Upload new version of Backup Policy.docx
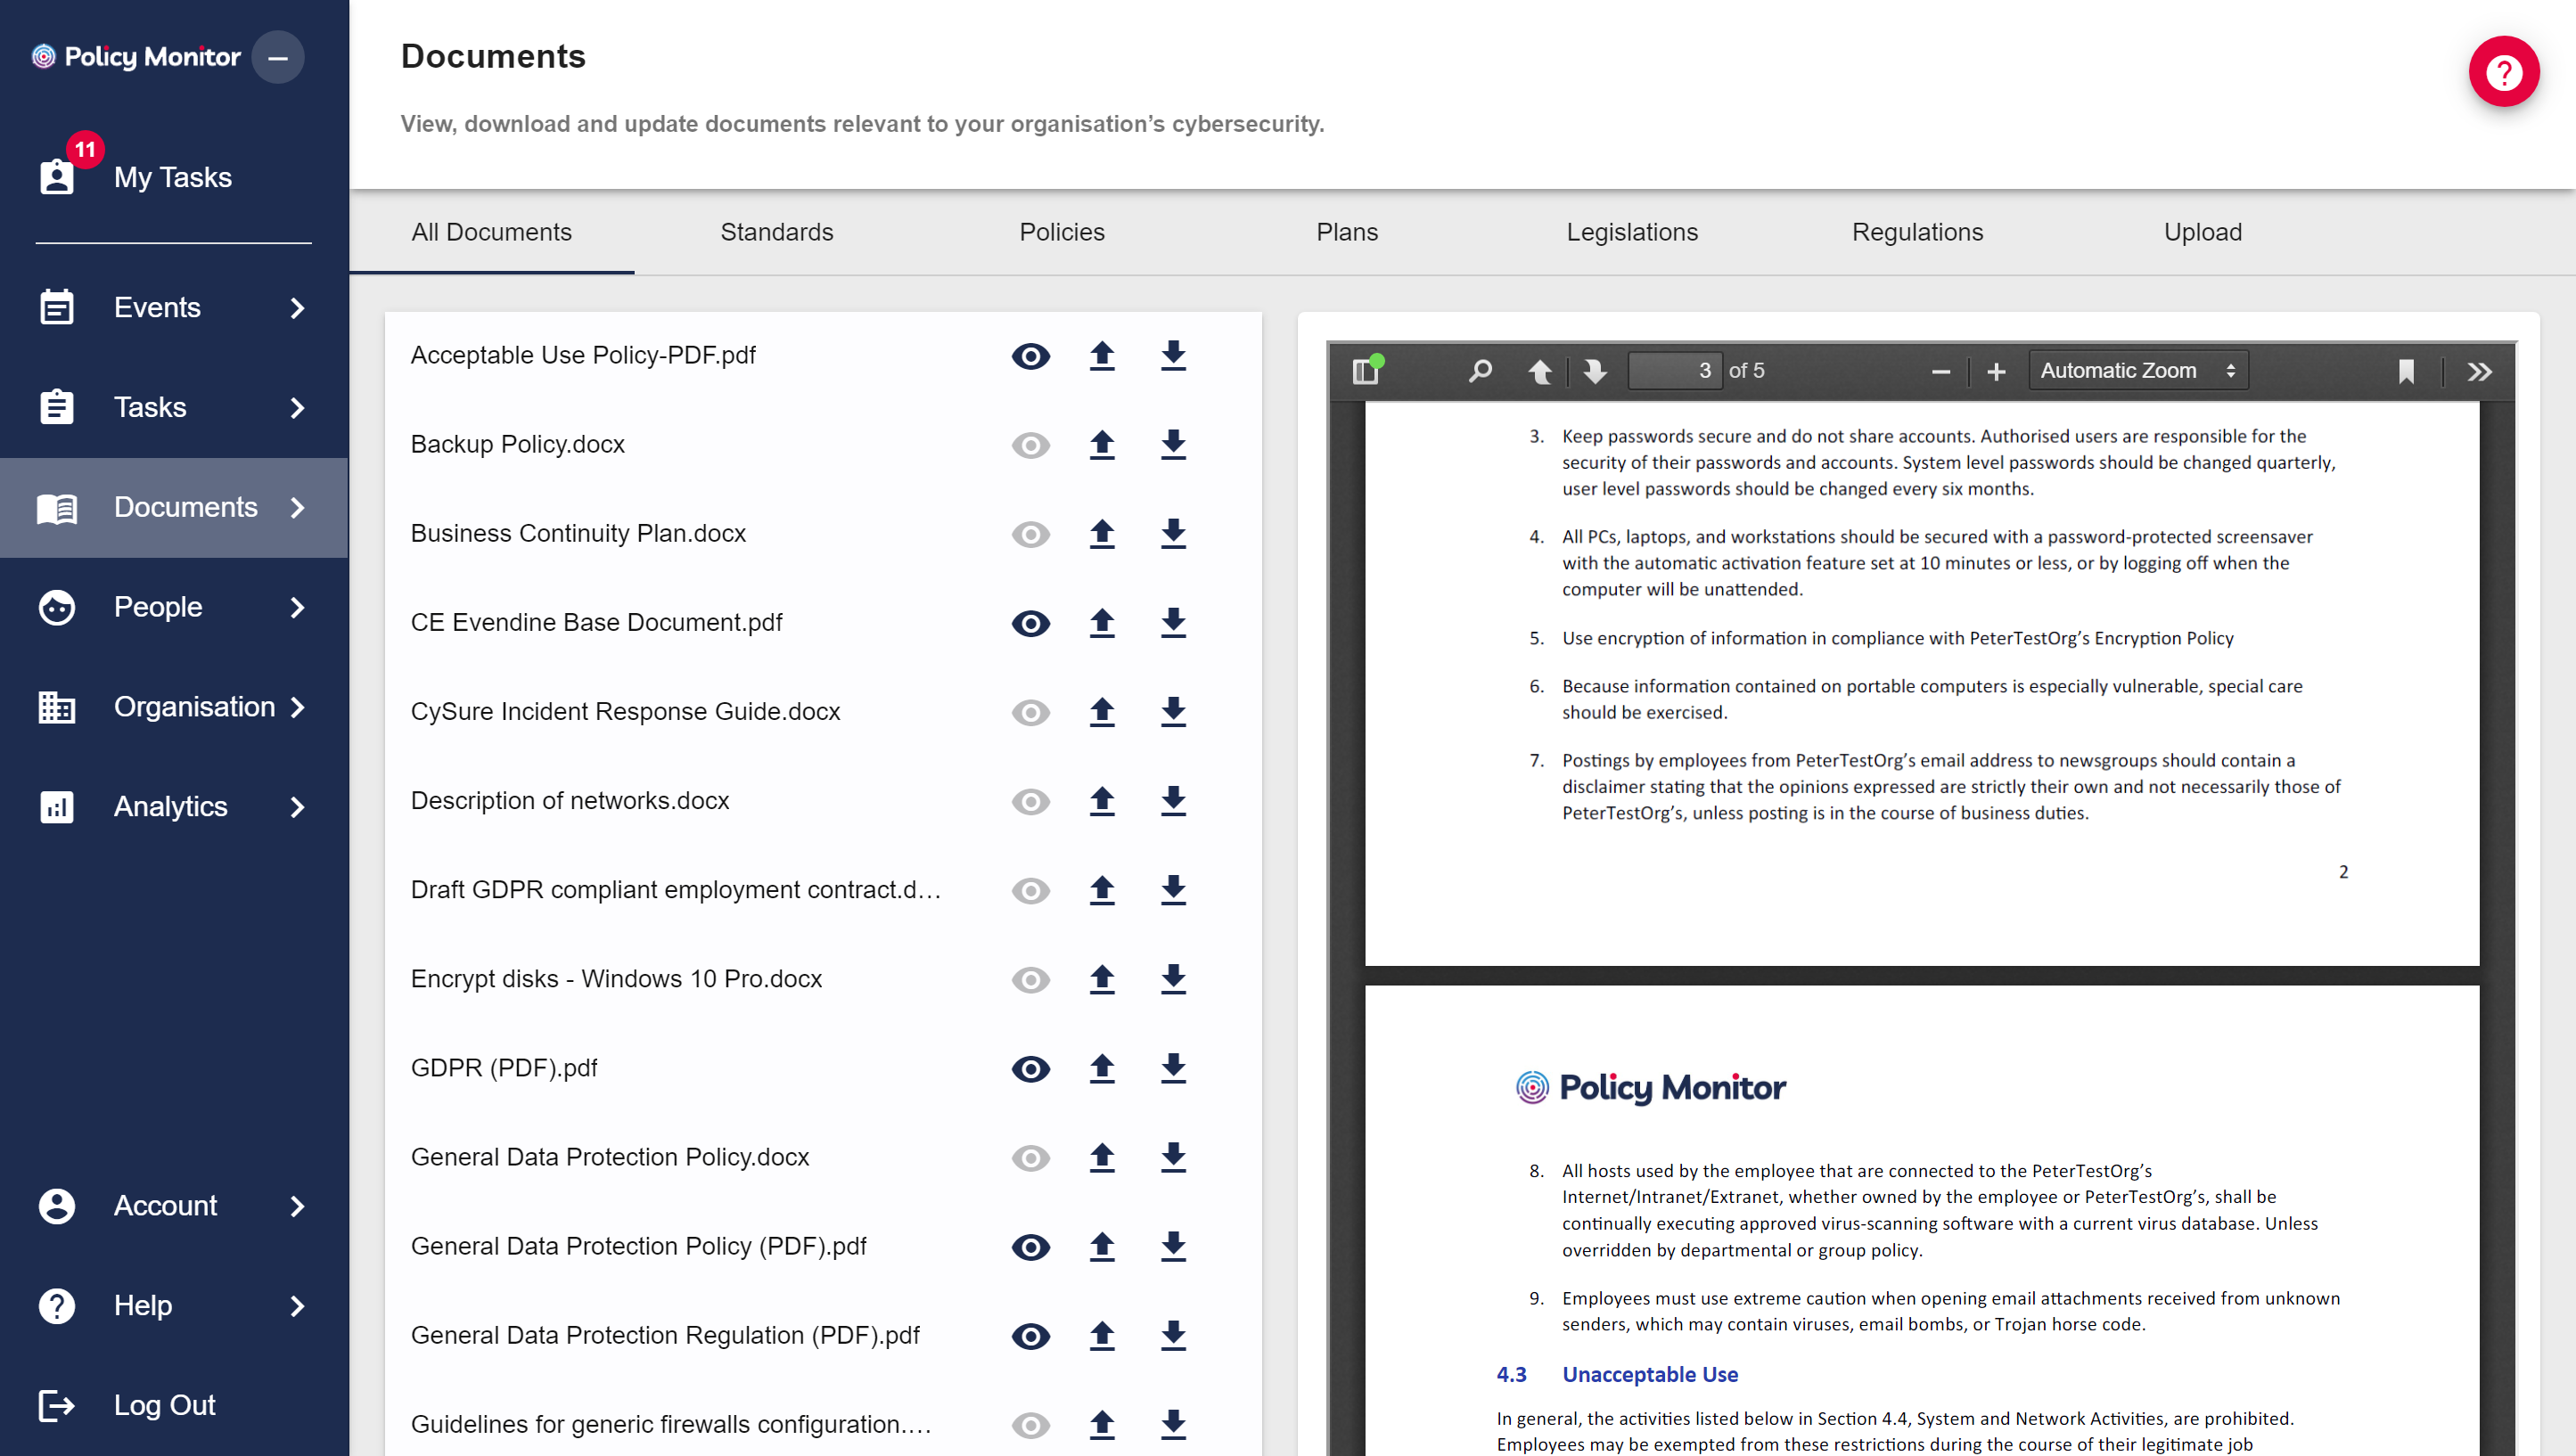Screen dimensions: 2576x1456 pyautogui.click(x=1102, y=444)
